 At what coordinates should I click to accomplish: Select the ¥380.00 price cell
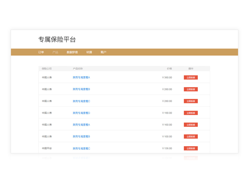point(167,78)
